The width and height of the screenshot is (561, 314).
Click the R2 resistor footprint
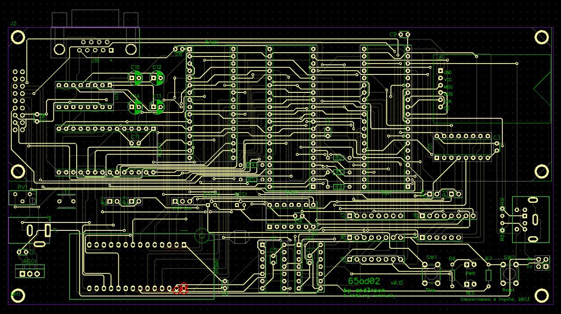click(338, 157)
